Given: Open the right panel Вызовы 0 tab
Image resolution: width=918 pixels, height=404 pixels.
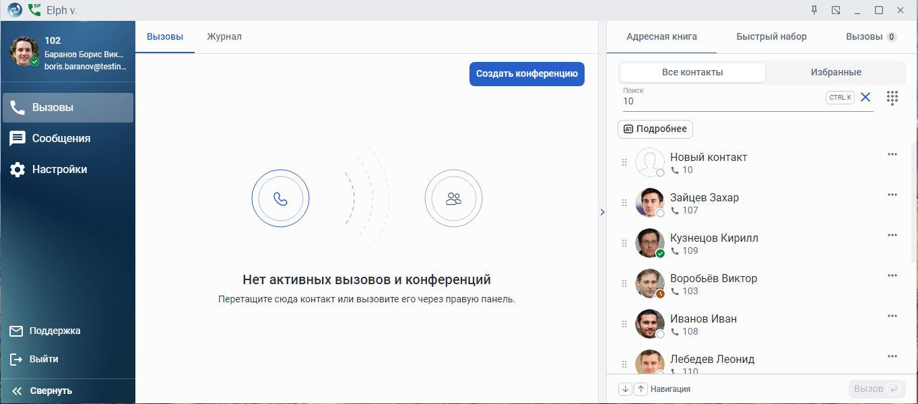Looking at the screenshot, I should pos(871,37).
